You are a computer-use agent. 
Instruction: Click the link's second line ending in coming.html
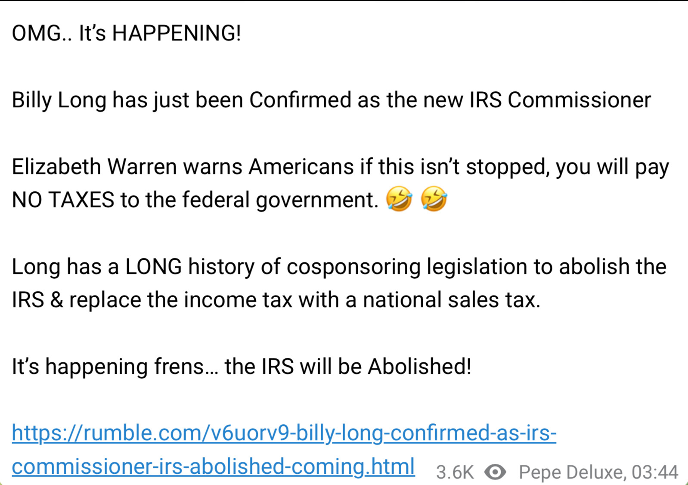point(213,466)
